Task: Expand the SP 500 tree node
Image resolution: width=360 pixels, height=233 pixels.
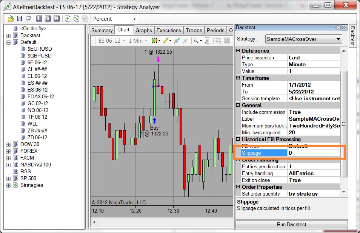Action: (9, 179)
